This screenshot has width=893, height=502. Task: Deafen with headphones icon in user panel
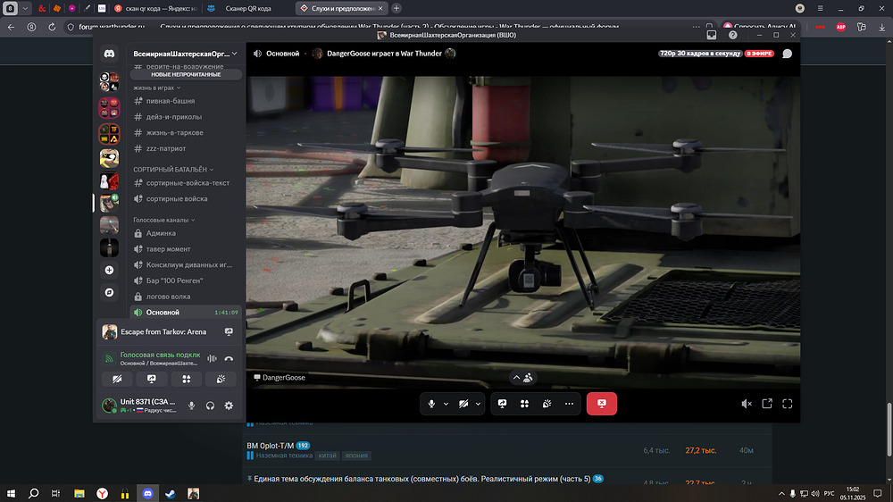(x=210, y=406)
